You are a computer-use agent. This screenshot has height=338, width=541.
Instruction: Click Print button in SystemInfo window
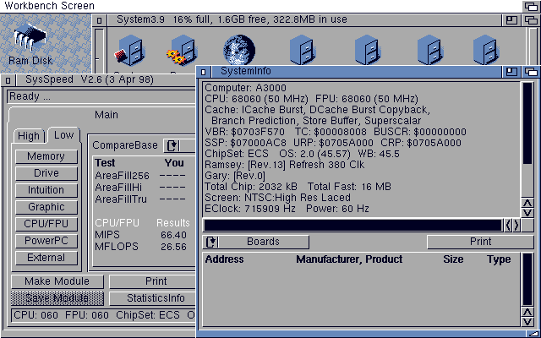coord(479,242)
